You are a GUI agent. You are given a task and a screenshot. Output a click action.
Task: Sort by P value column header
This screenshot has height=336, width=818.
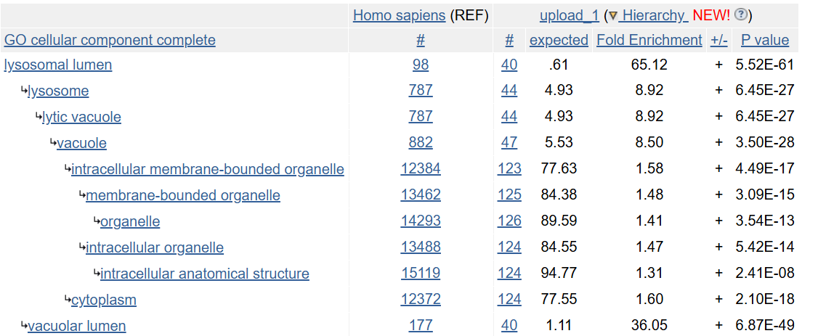coord(764,40)
